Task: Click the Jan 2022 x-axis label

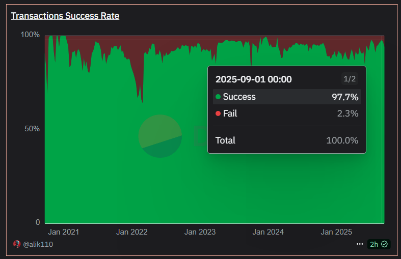Action: (x=131, y=232)
